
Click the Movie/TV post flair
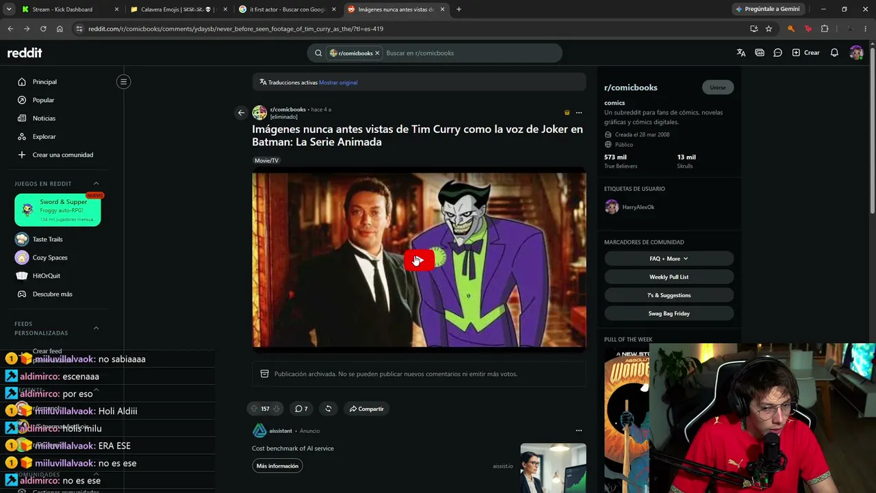(266, 160)
